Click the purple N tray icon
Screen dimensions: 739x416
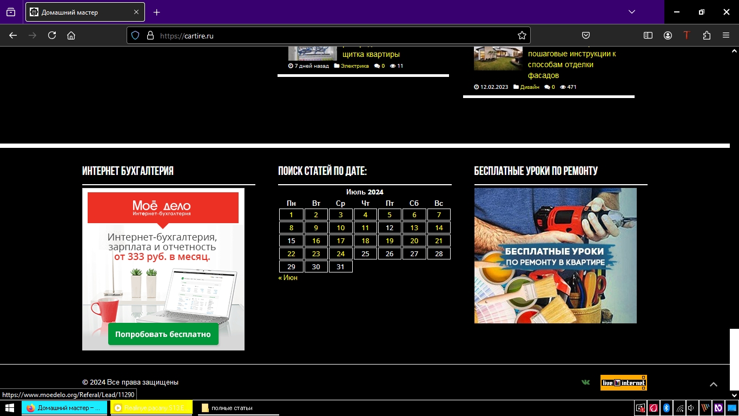coord(718,408)
